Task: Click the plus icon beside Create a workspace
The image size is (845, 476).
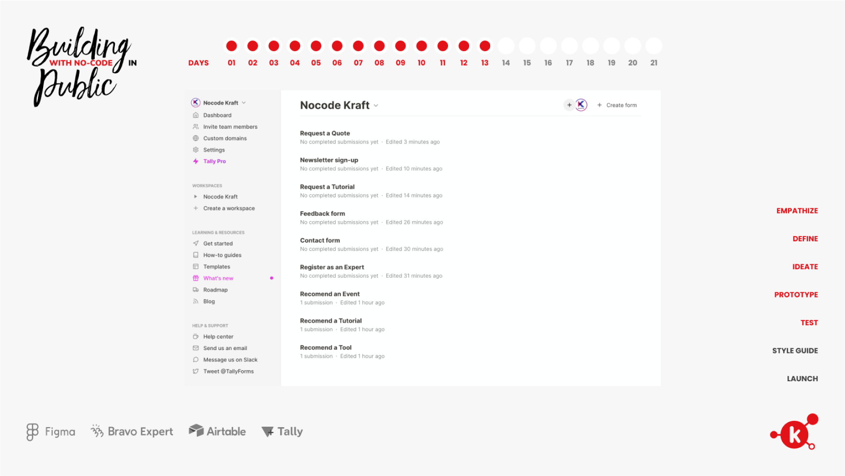Action: [x=196, y=208]
